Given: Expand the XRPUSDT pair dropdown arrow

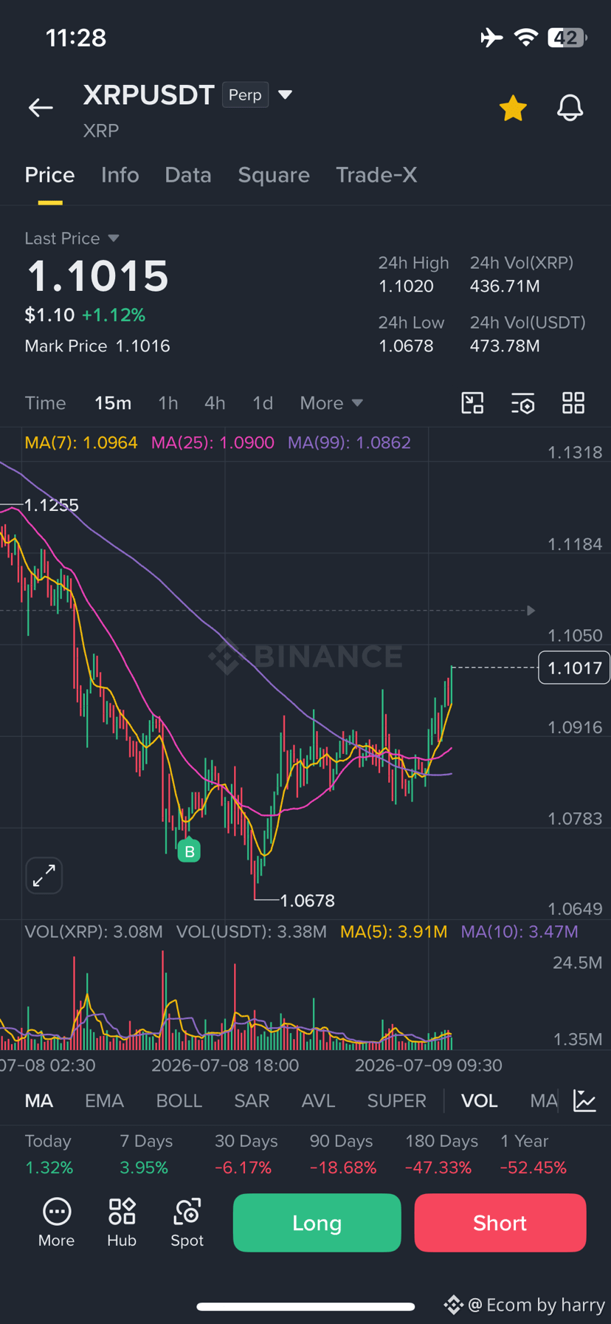Looking at the screenshot, I should (285, 95).
